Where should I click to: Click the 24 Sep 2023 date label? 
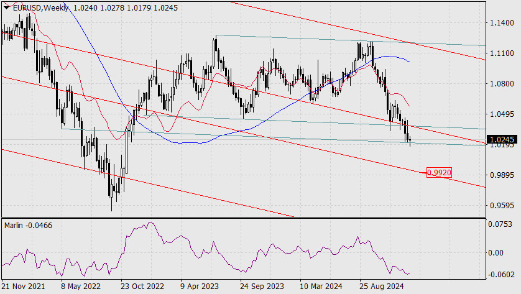click(262, 287)
